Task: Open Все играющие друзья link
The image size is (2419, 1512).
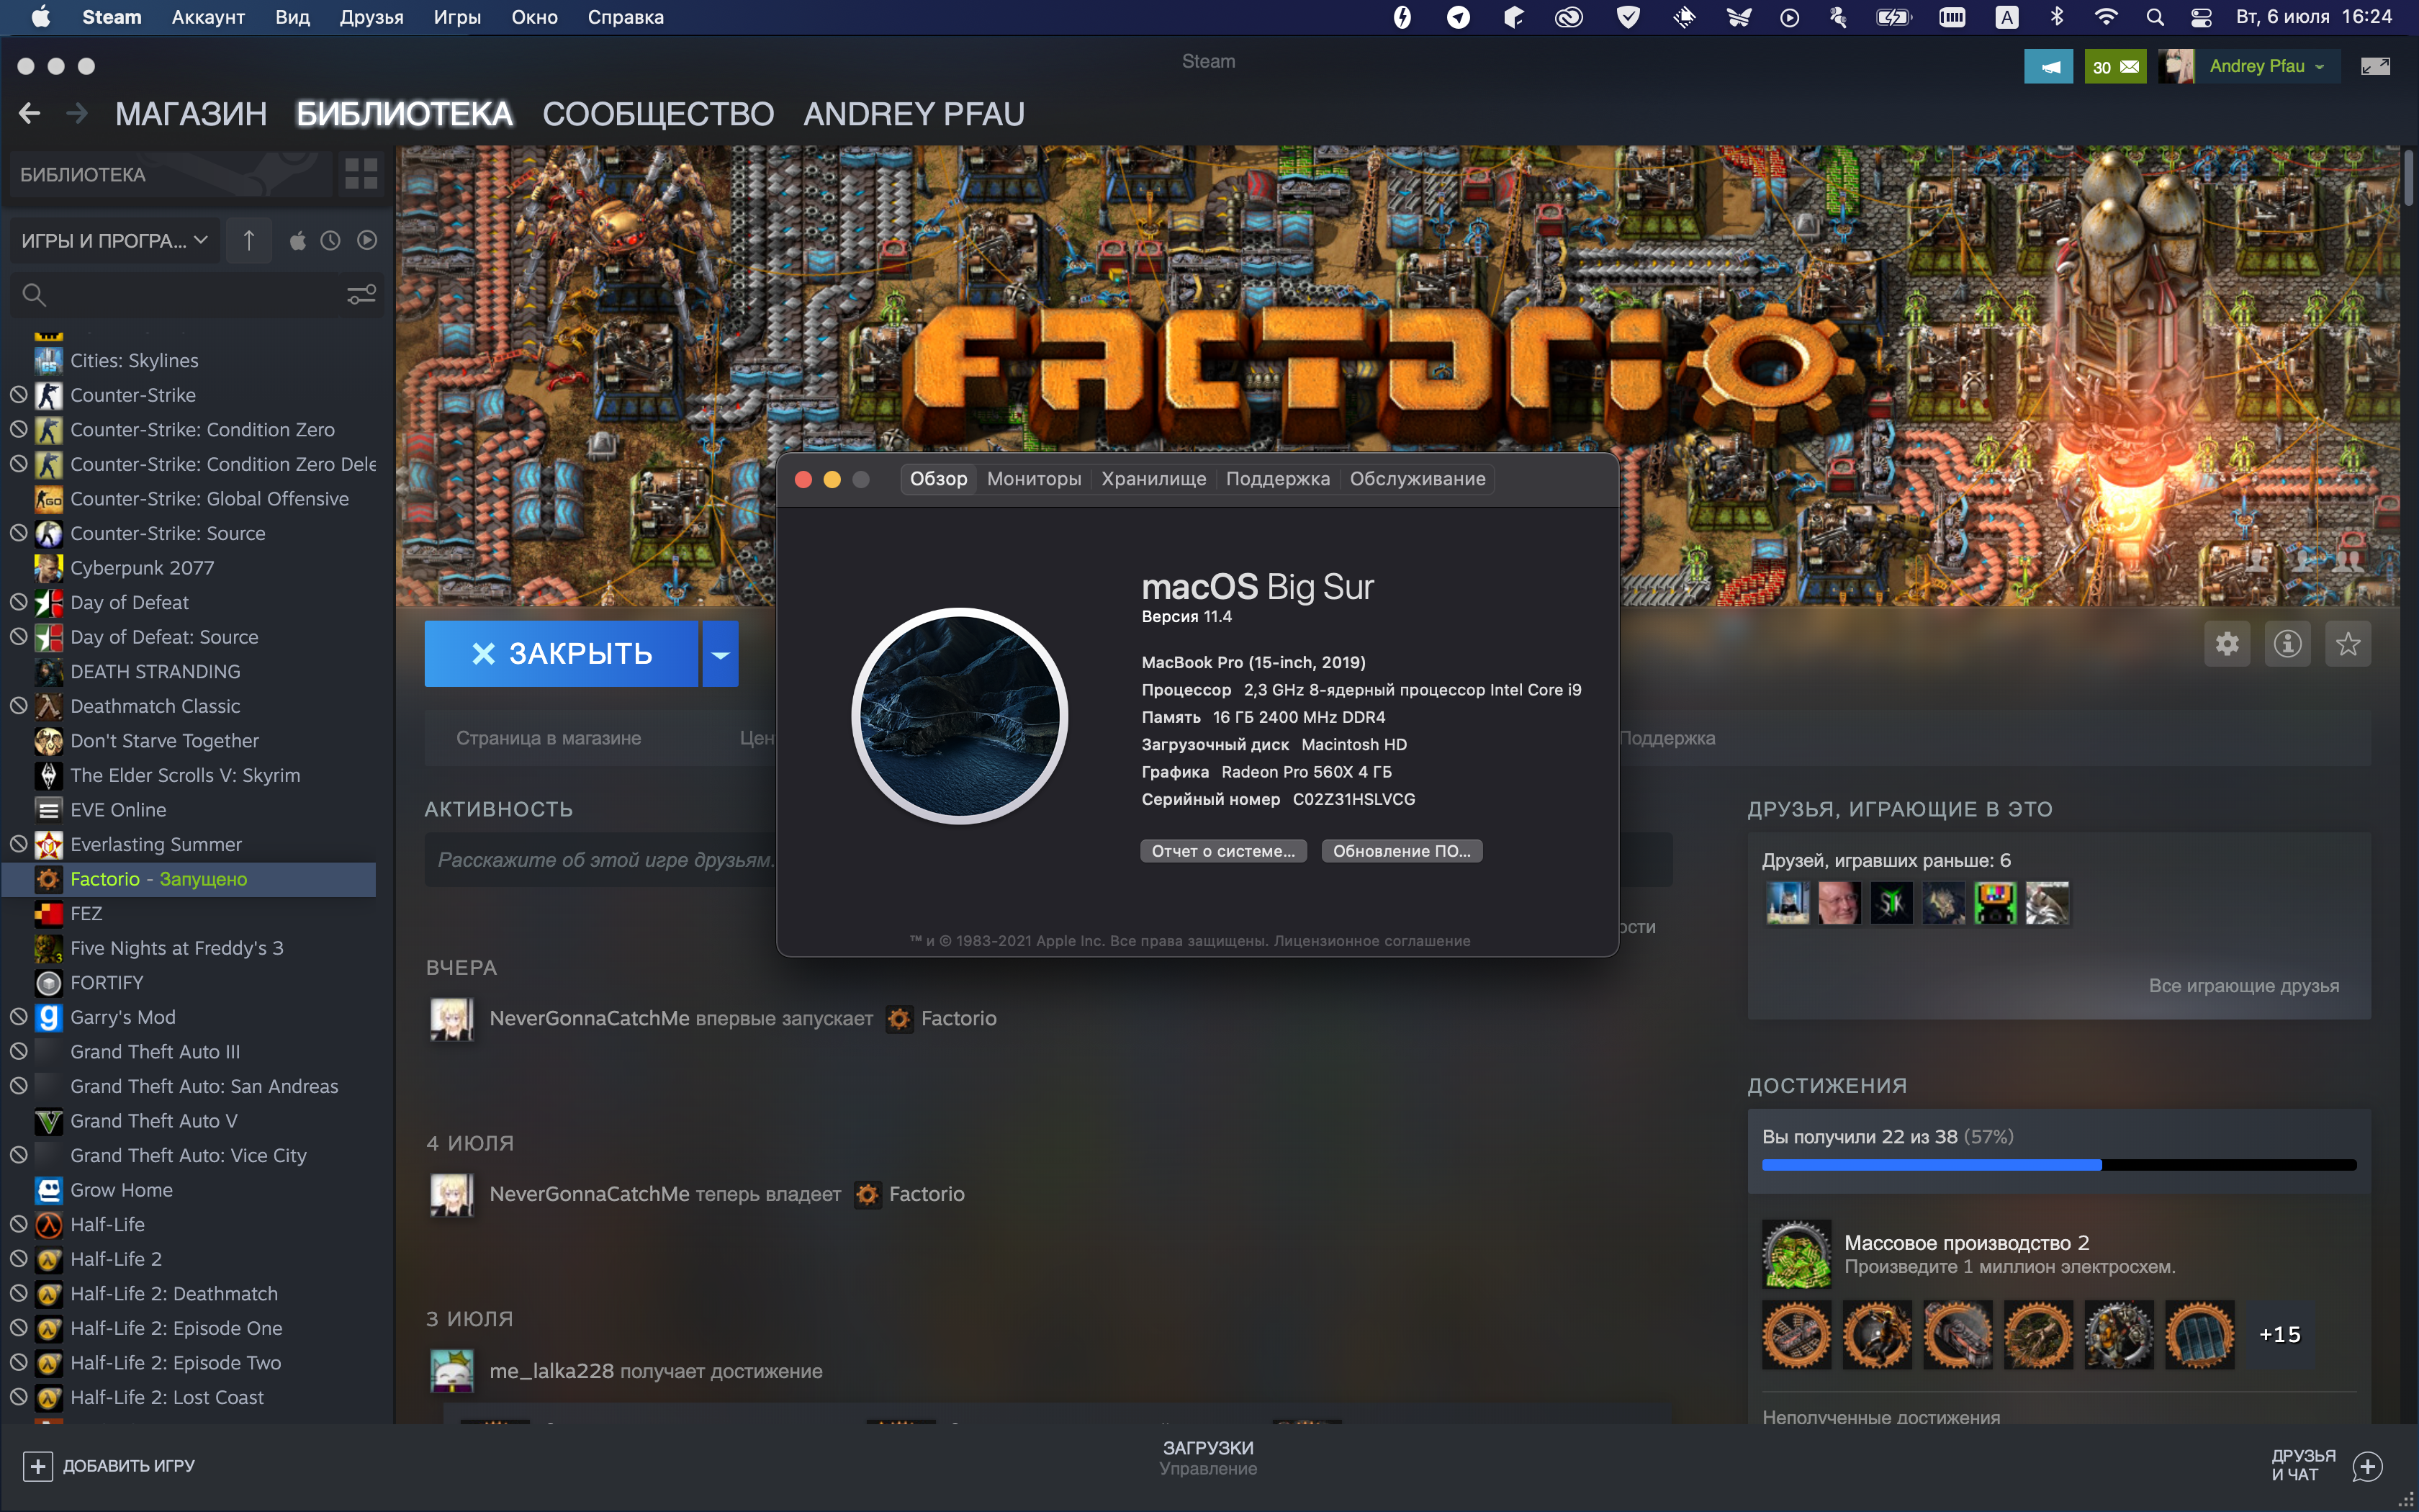Action: 2244,985
